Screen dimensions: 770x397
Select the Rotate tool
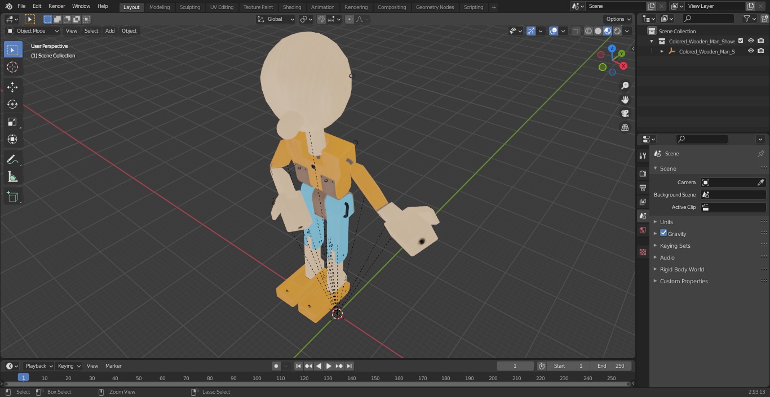point(12,104)
